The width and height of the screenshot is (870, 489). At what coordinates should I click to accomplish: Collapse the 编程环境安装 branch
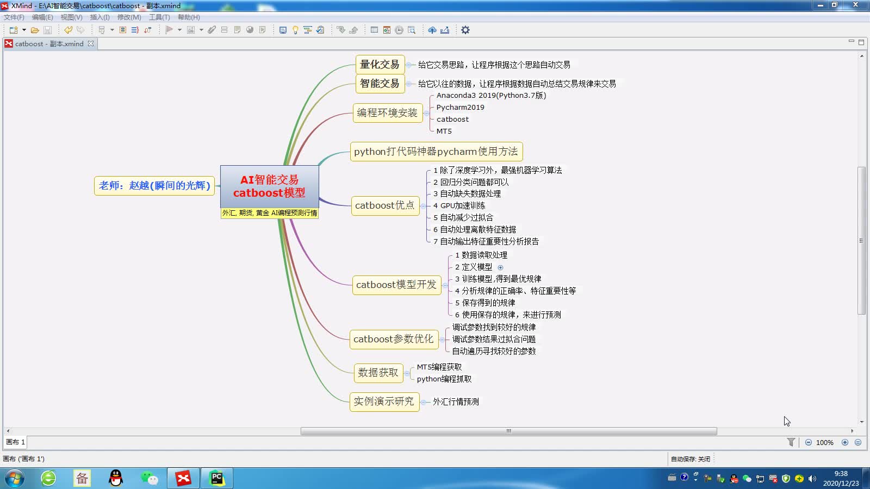[x=426, y=113]
